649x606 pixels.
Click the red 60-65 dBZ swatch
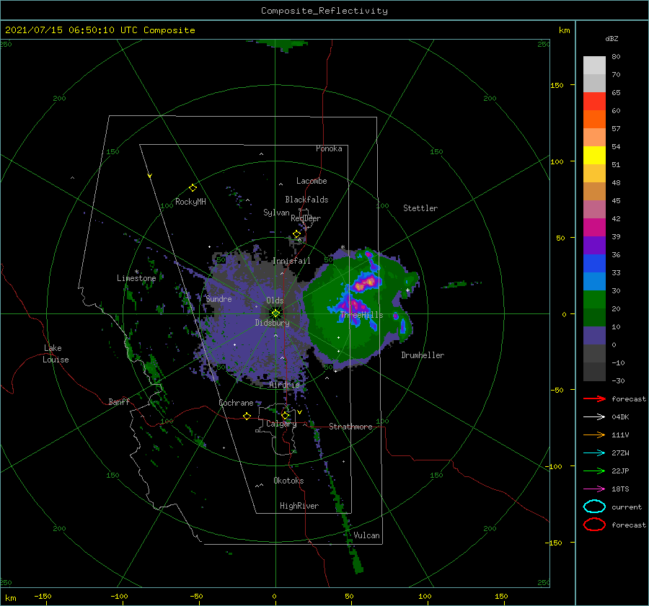(594, 101)
